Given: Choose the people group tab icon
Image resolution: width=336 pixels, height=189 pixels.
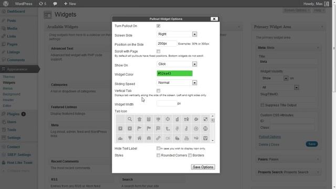Looking at the screenshot, I should (x=186, y=119).
